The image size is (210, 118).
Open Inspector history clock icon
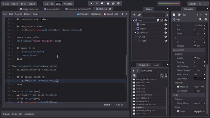[x=206, y=14]
